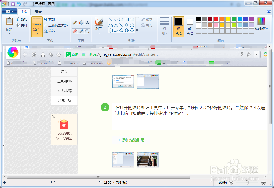Image resolution: width=274 pixels, height=188 pixels.
Task: Select the Text tool (A)
Action: click(x=87, y=22)
